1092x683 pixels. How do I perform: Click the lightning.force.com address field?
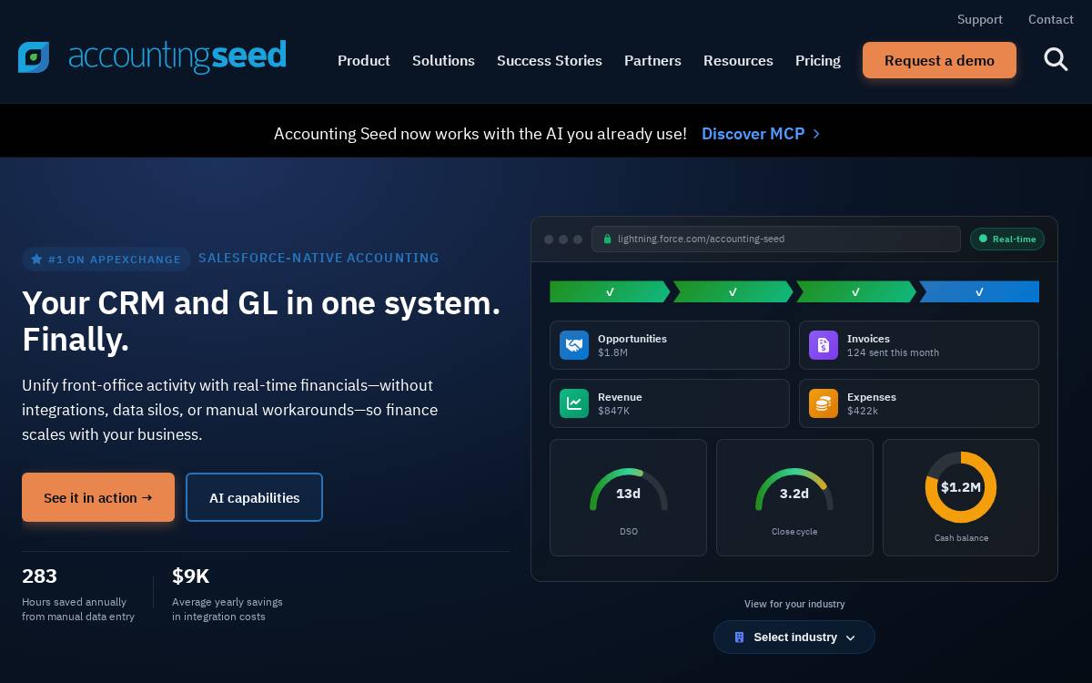[776, 239]
